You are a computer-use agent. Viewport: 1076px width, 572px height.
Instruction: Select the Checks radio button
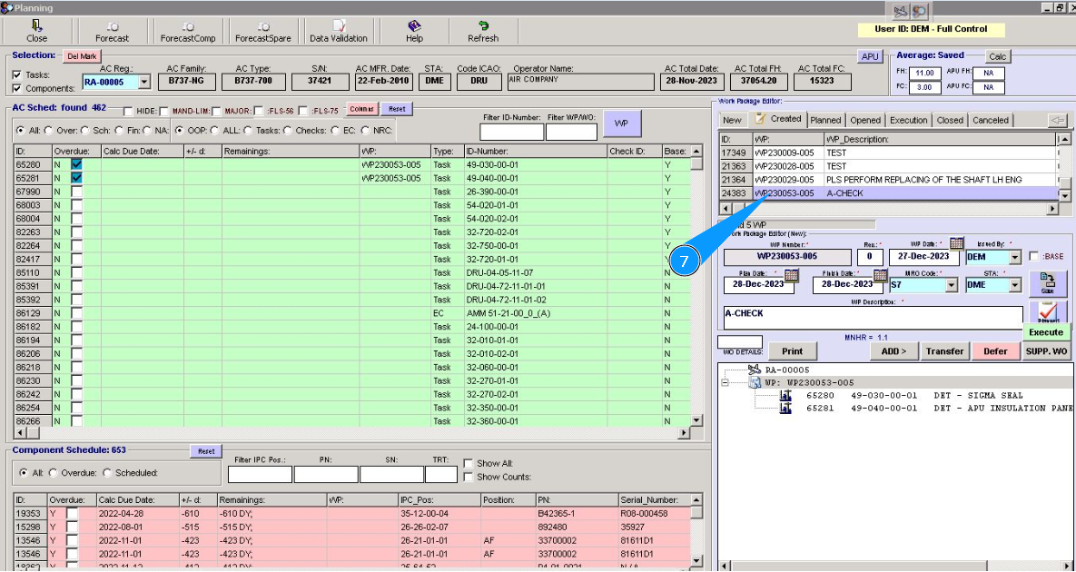287,130
